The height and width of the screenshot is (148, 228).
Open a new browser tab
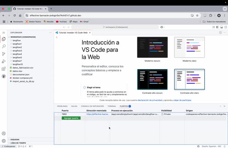[51, 9]
